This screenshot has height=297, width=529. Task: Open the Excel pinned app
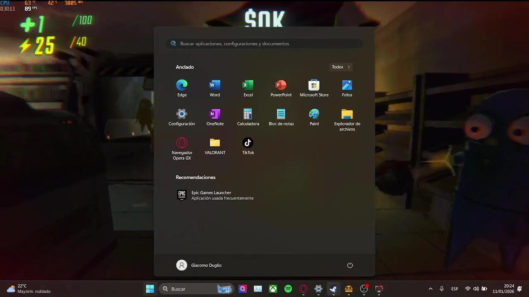pyautogui.click(x=248, y=88)
